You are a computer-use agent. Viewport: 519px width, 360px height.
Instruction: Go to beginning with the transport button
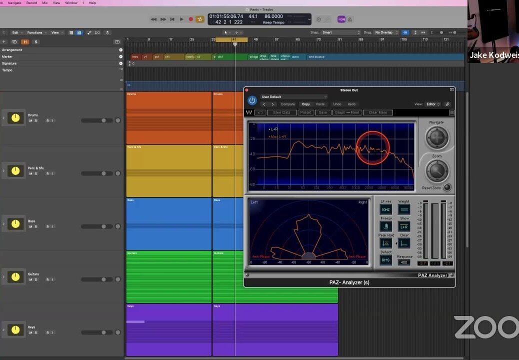[x=172, y=19]
